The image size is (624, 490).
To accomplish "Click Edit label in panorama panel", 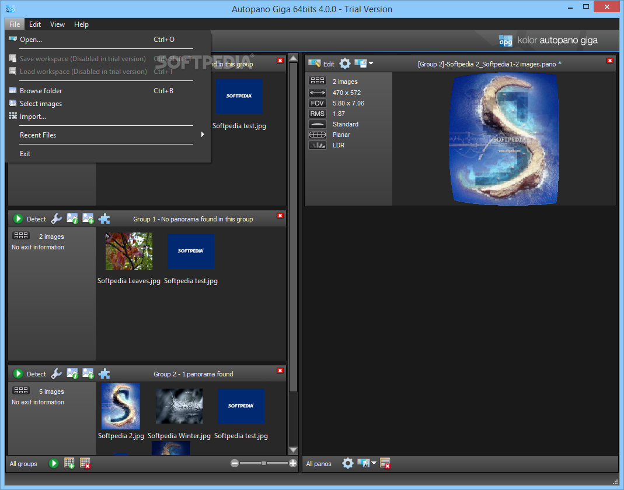I will point(329,64).
